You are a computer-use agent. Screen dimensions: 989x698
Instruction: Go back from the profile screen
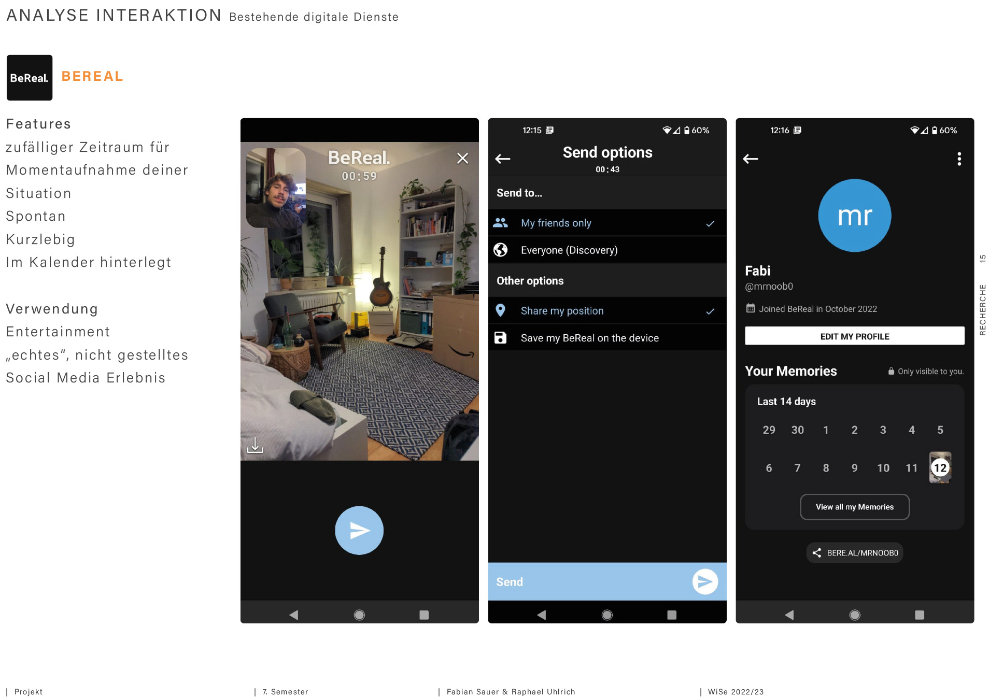point(751,159)
